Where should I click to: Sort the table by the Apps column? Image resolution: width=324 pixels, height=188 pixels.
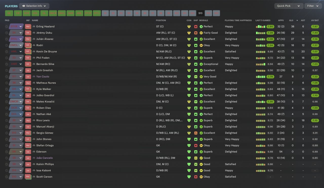click(x=281, y=20)
